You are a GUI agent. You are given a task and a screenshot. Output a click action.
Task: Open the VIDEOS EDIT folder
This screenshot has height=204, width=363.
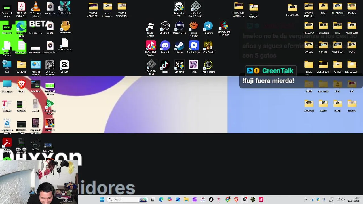[x=323, y=67]
